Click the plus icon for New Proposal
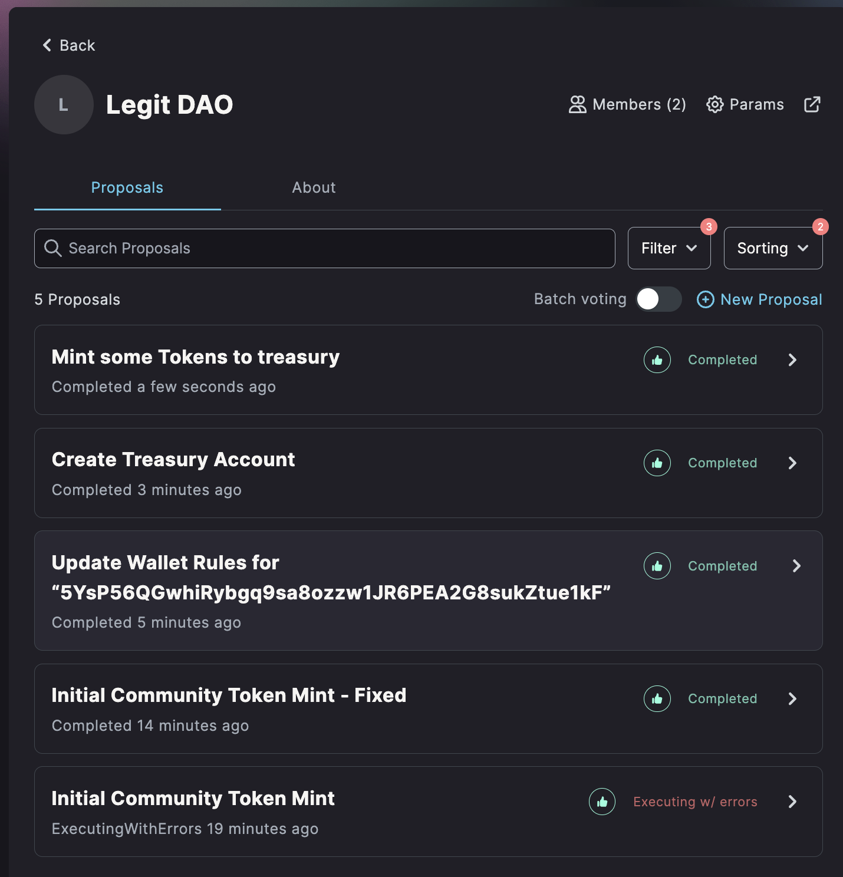Screen dimensions: 843x877 705,299
